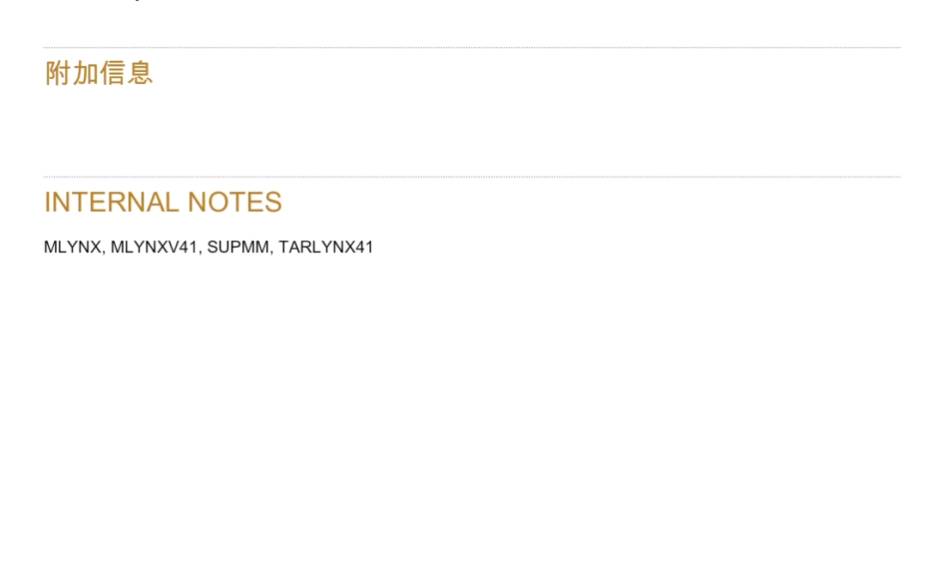Screen dimensions: 927x579
Task: Click the word NOTES in the heading
Action: tap(234, 202)
